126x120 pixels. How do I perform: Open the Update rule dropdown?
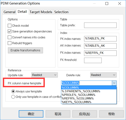tap(44, 75)
